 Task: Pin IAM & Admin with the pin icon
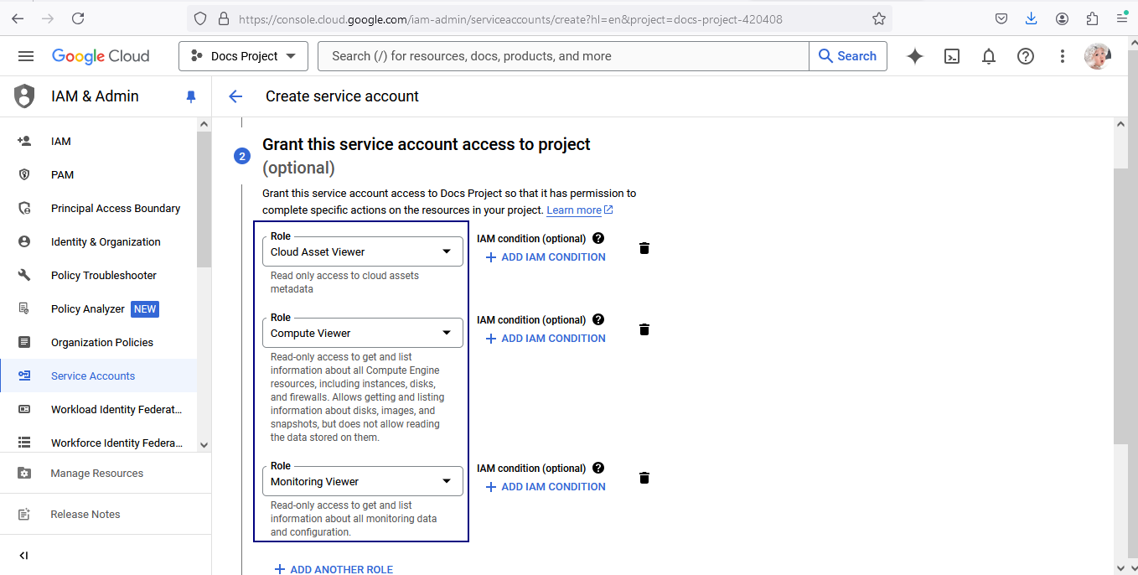191,96
